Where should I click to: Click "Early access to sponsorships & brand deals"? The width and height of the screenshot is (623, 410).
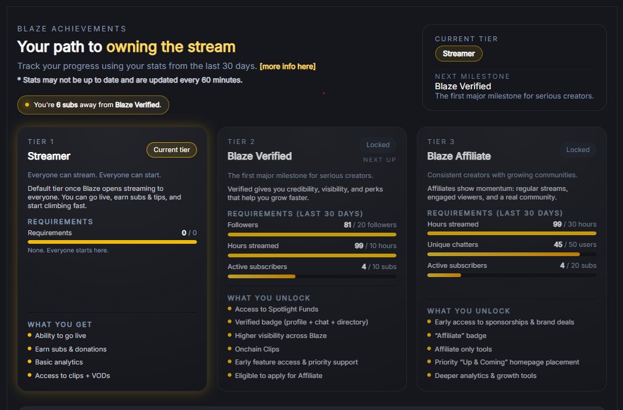(504, 322)
